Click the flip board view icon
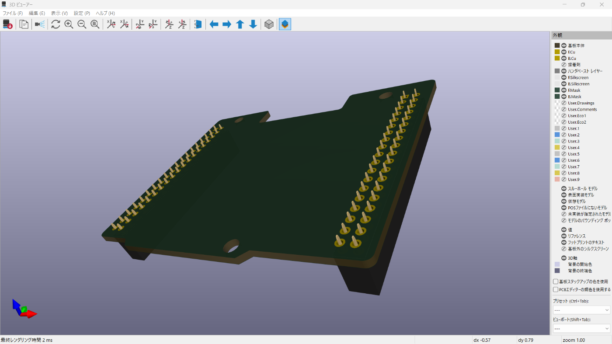The image size is (612, 344). click(198, 24)
